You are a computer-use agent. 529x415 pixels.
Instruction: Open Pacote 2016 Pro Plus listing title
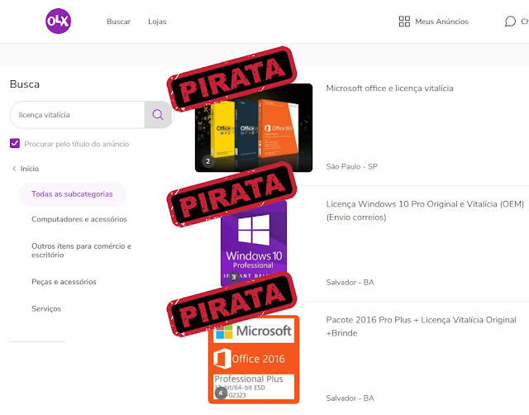(421, 327)
